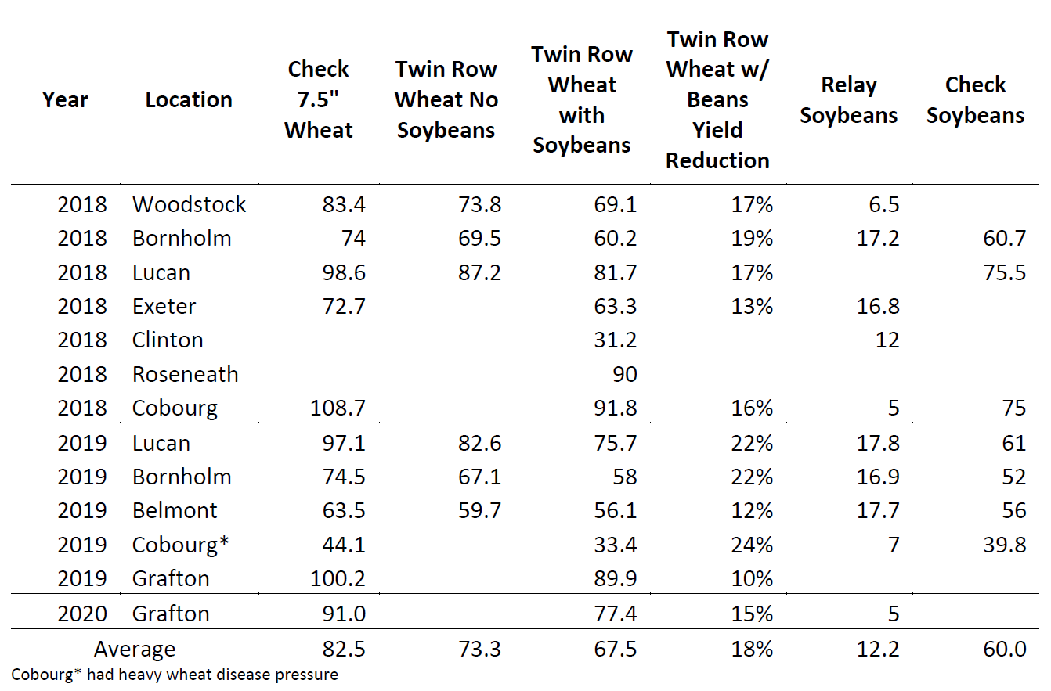1051x691 pixels.
Task: Click the Belmont location cell
Action: (175, 511)
